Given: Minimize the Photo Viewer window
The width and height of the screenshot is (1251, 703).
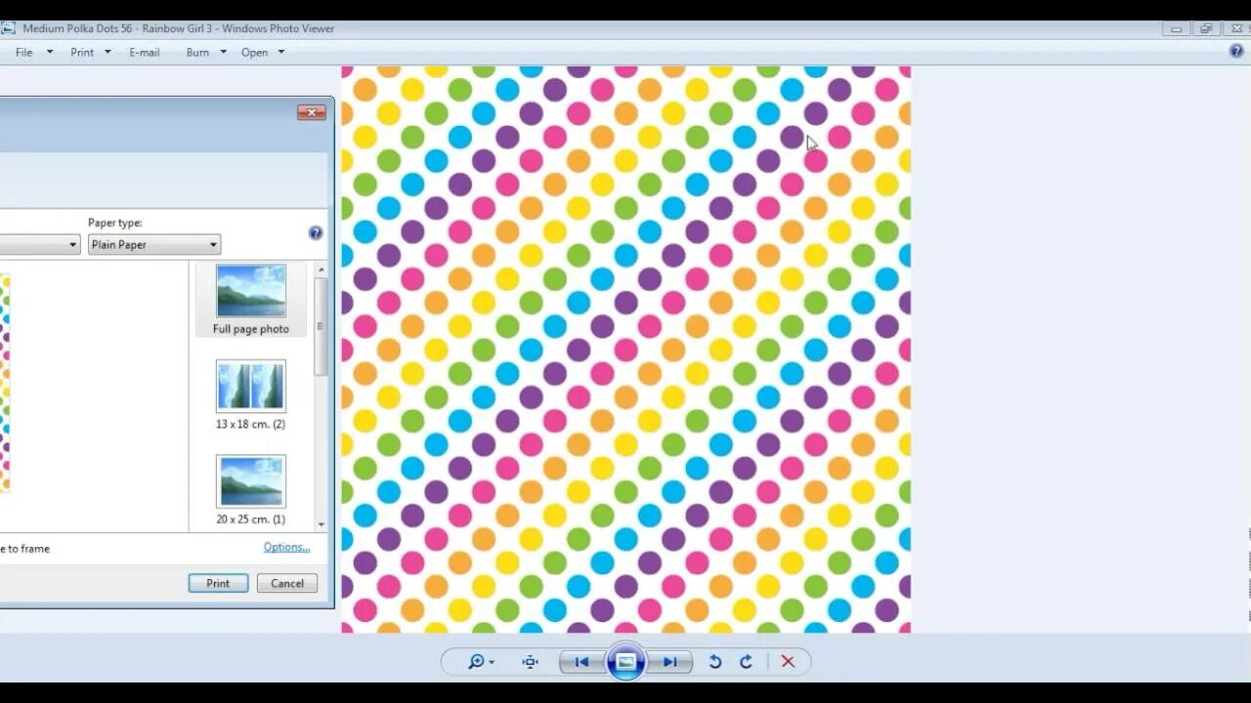Looking at the screenshot, I should [x=1178, y=29].
